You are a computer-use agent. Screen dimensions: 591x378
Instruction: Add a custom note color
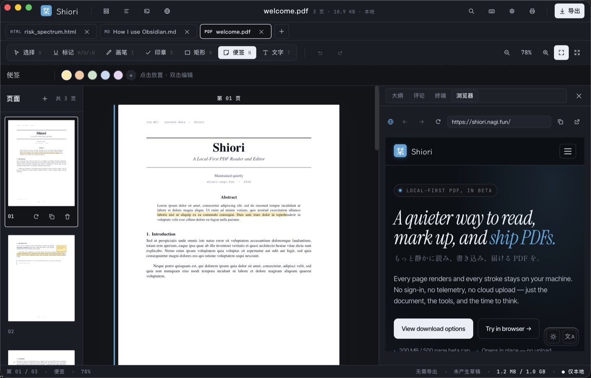coord(131,75)
